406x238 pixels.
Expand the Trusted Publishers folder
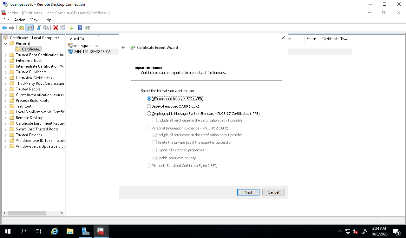(x=6, y=72)
